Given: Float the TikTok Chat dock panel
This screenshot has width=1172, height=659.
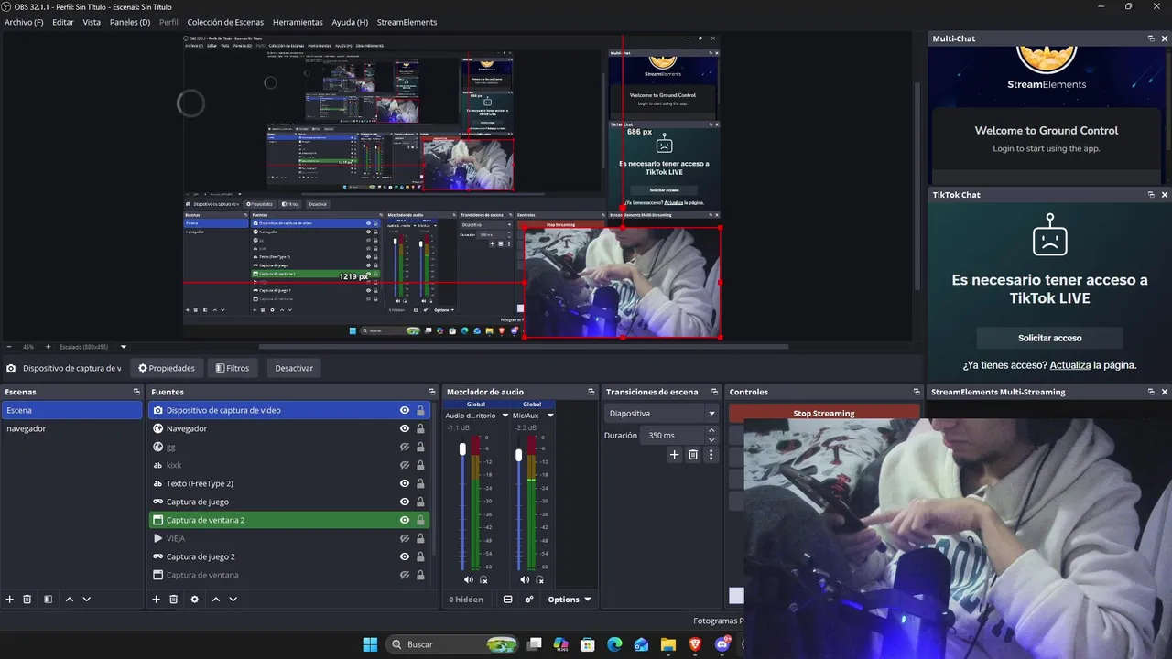Looking at the screenshot, I should 1151,195.
